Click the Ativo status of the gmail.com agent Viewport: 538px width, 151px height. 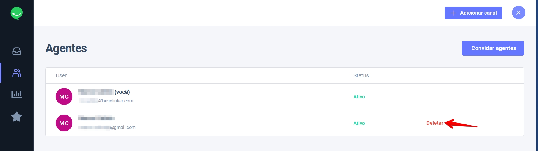359,123
